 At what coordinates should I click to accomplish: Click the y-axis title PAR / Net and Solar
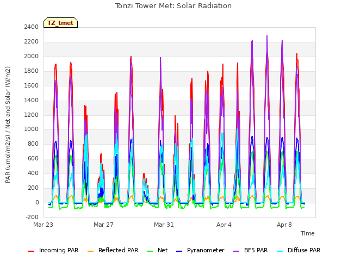pos(8,125)
